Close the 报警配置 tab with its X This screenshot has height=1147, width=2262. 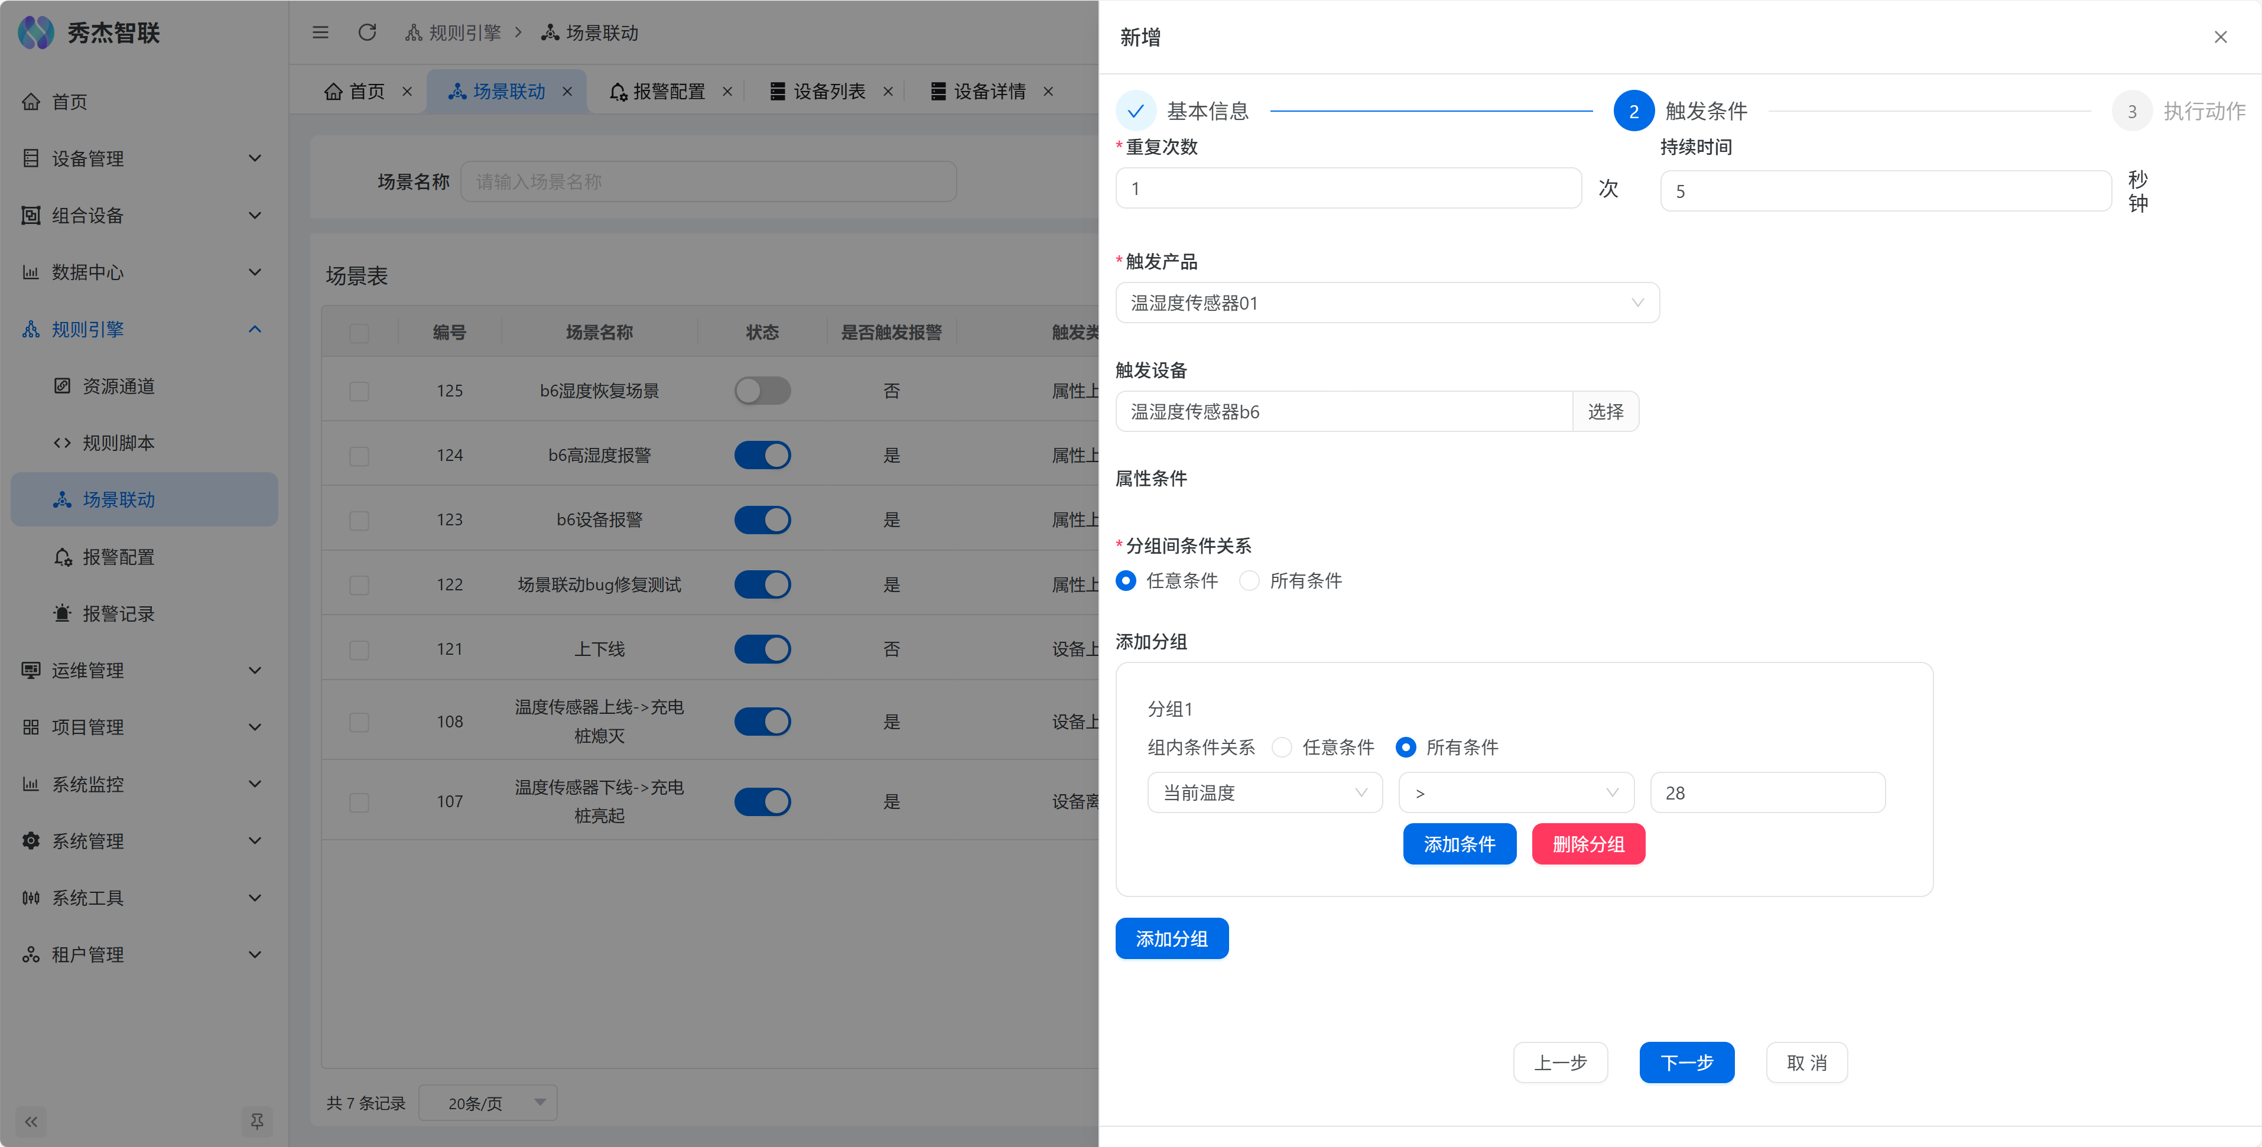coord(727,92)
